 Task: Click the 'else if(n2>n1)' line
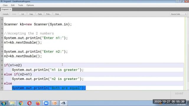18,74
